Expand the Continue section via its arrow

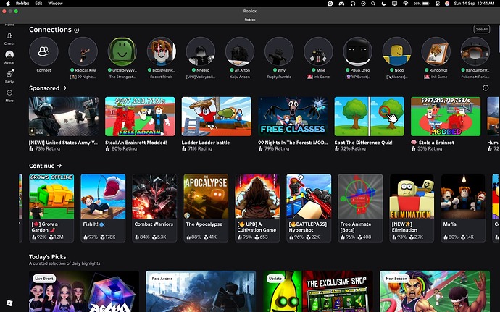tap(59, 166)
